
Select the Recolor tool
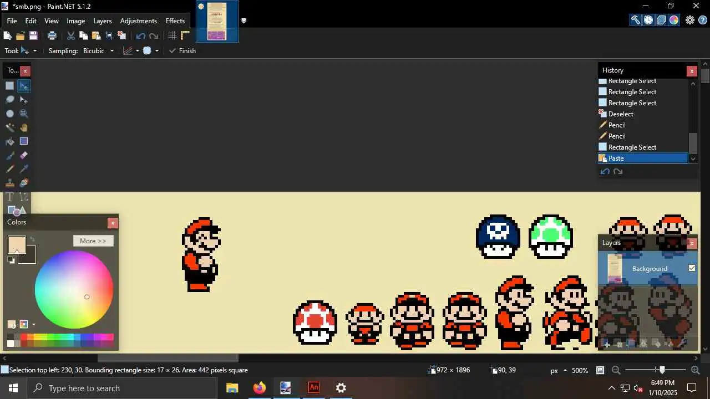(24, 183)
